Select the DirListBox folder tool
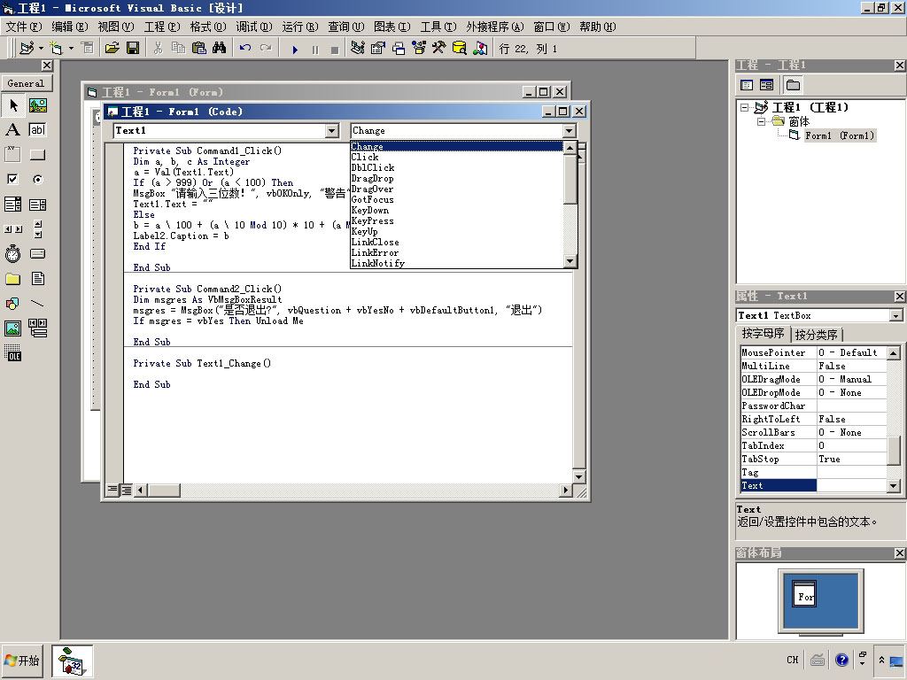Screen dimensions: 907x680 click(13, 279)
